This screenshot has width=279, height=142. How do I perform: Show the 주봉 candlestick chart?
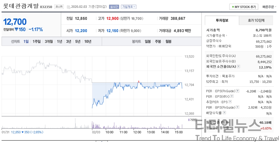[x=158, y=41]
